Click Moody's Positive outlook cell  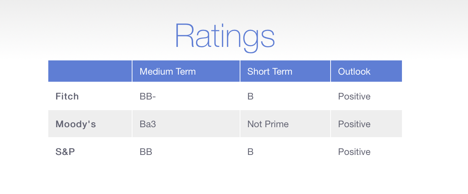(366, 124)
